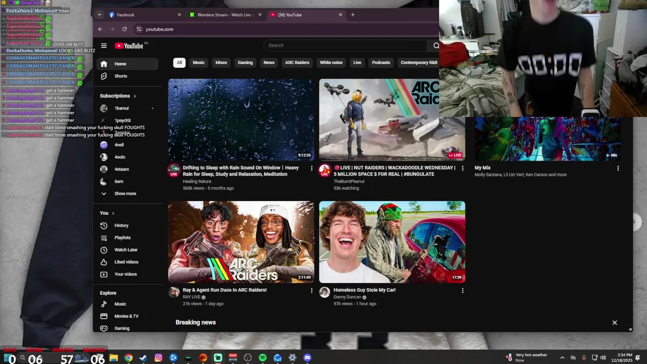The width and height of the screenshot is (647, 364).
Task: Open Danny Duncan channel avatar
Action: (325, 292)
